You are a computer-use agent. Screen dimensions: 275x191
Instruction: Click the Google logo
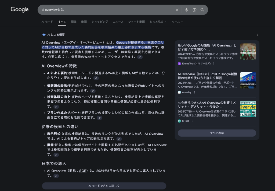click(19, 10)
